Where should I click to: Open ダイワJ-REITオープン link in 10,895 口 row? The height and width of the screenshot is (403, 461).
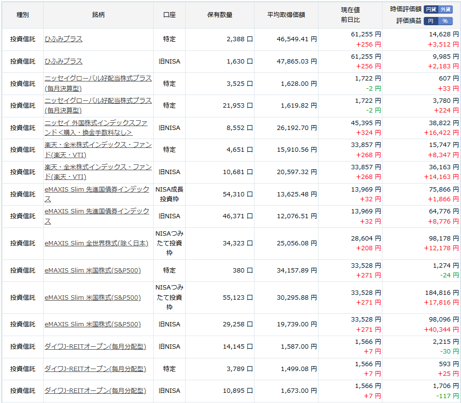click(95, 391)
